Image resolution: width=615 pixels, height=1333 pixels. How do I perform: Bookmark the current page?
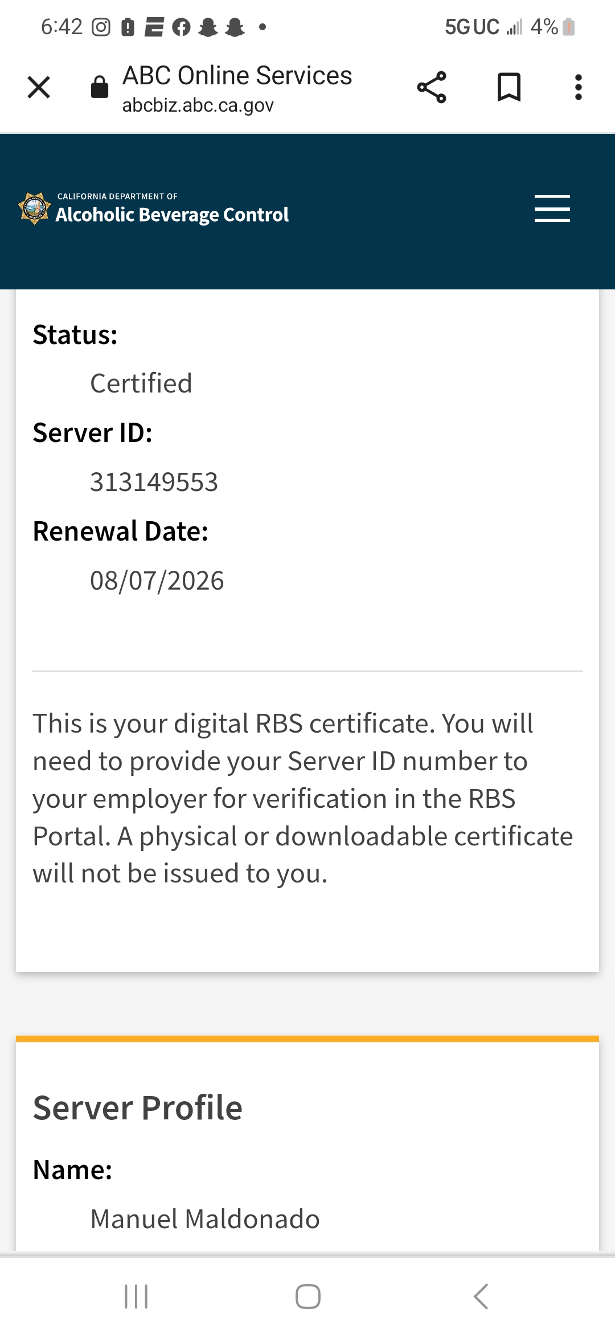pyautogui.click(x=509, y=88)
